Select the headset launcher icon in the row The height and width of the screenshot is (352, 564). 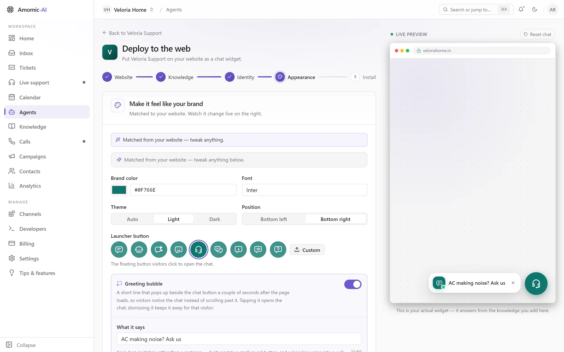tap(198, 250)
